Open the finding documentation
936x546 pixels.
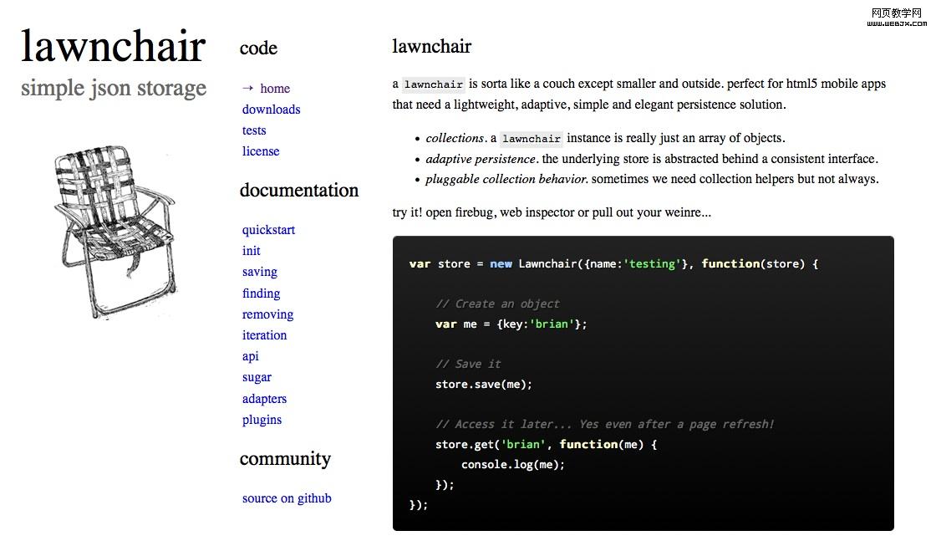261,293
